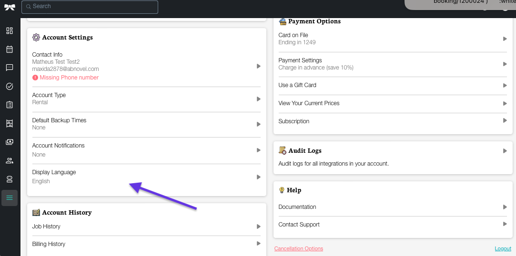Click the payments cash icon in sidebar
This screenshot has width=516, height=256.
(x=10, y=142)
